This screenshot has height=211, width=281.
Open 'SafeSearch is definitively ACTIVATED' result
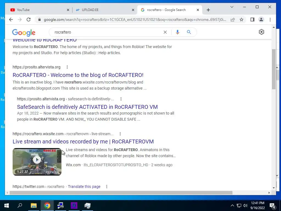(87, 107)
